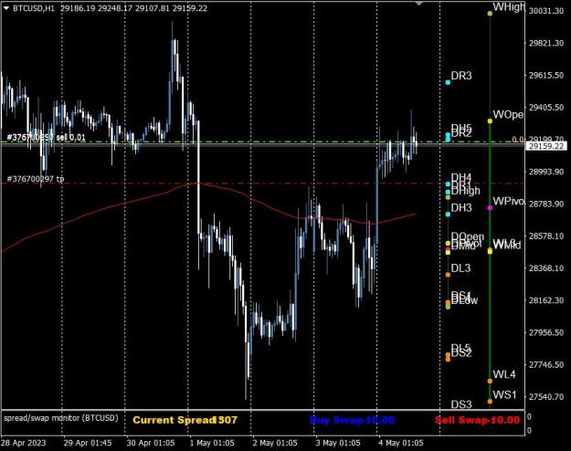The image size is (571, 451).
Task: Select the sell 0.01 order line label
Action: click(47, 138)
